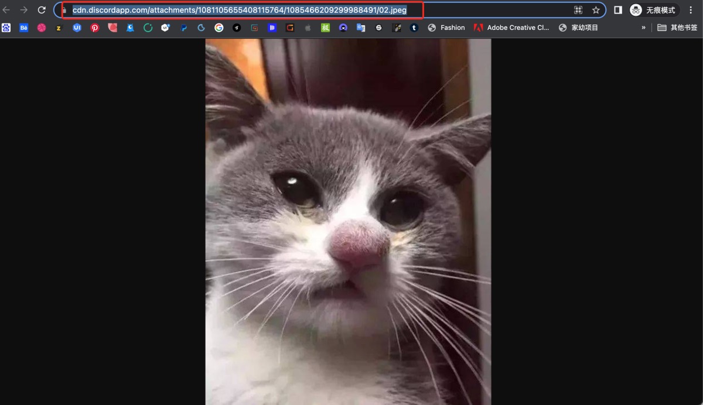Open the Dribbble bookmark icon
The image size is (703, 405).
coord(42,28)
